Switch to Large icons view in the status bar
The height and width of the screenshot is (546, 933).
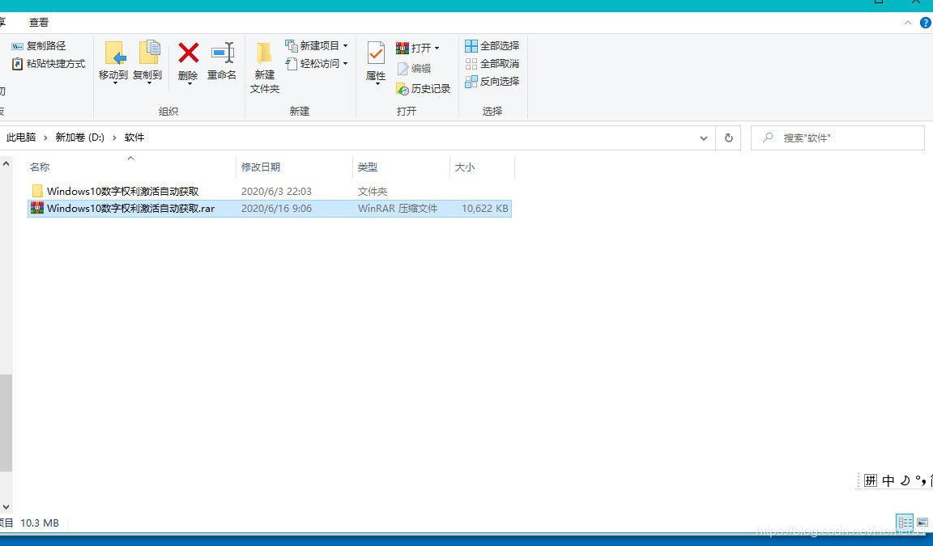922,523
